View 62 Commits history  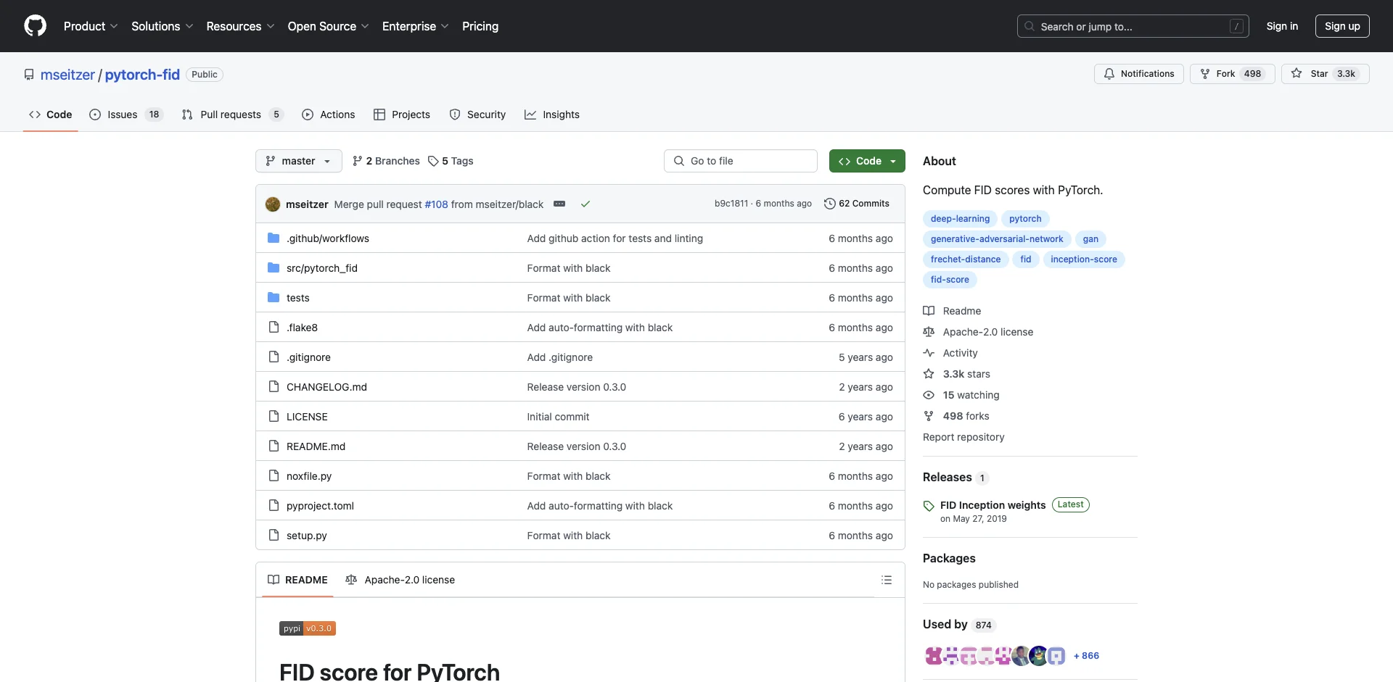tap(857, 204)
